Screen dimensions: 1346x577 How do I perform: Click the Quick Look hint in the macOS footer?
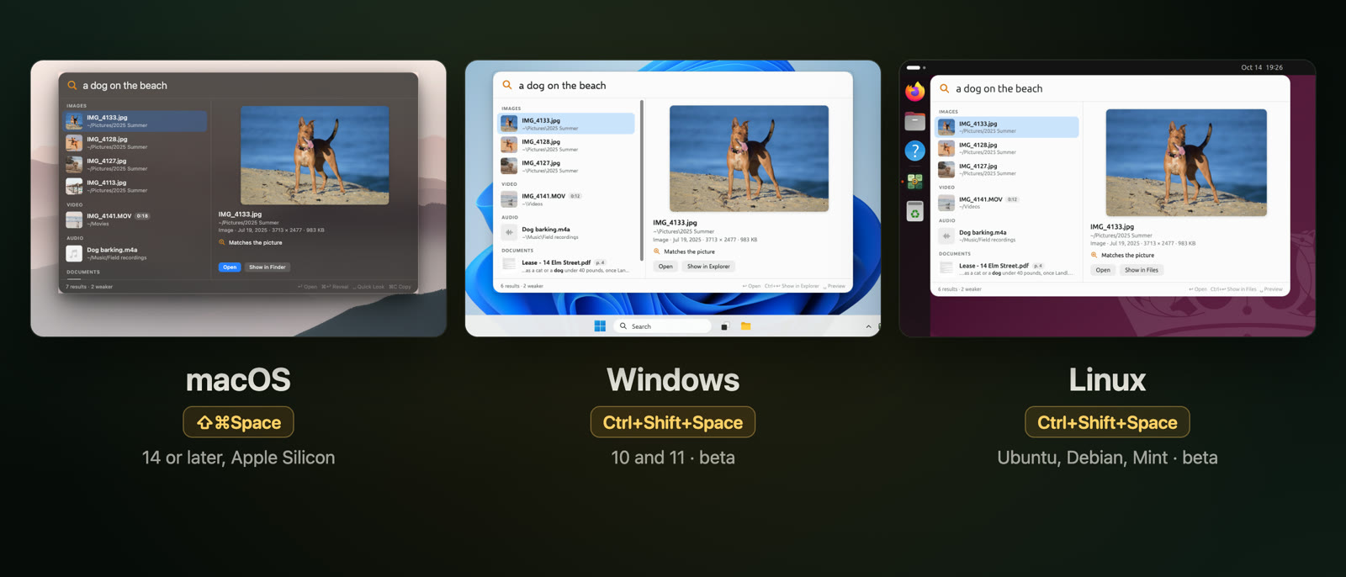click(368, 287)
